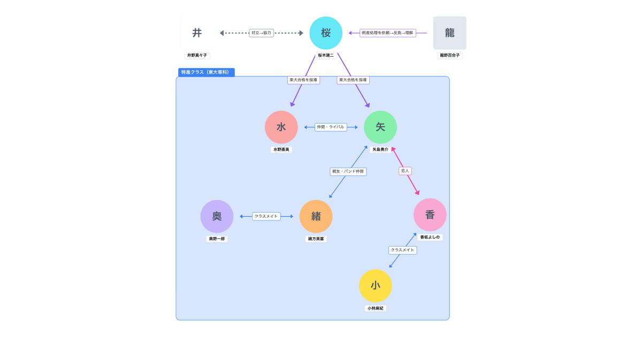Select the 矢島勇介 name label
The height and width of the screenshot is (337, 642).
380,150
